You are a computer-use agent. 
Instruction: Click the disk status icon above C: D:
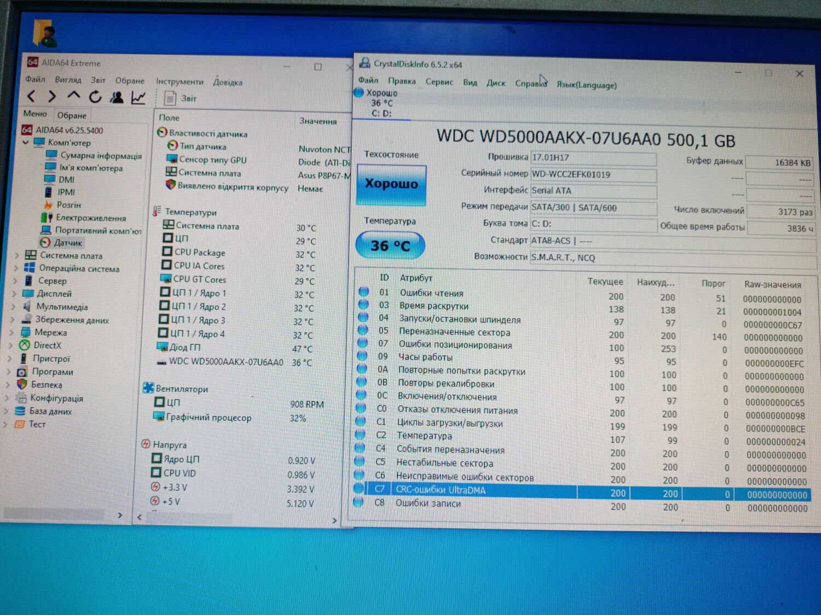(x=359, y=93)
